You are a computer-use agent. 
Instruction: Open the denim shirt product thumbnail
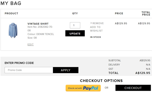[13, 31]
